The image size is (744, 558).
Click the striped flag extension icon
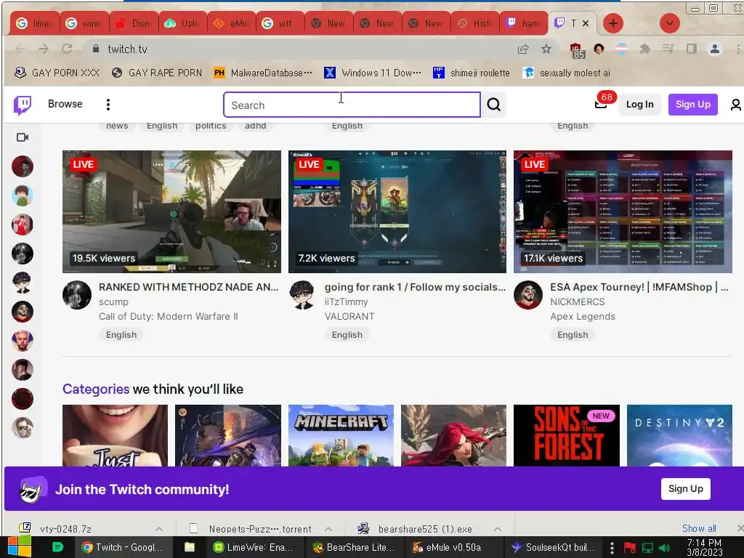[622, 49]
